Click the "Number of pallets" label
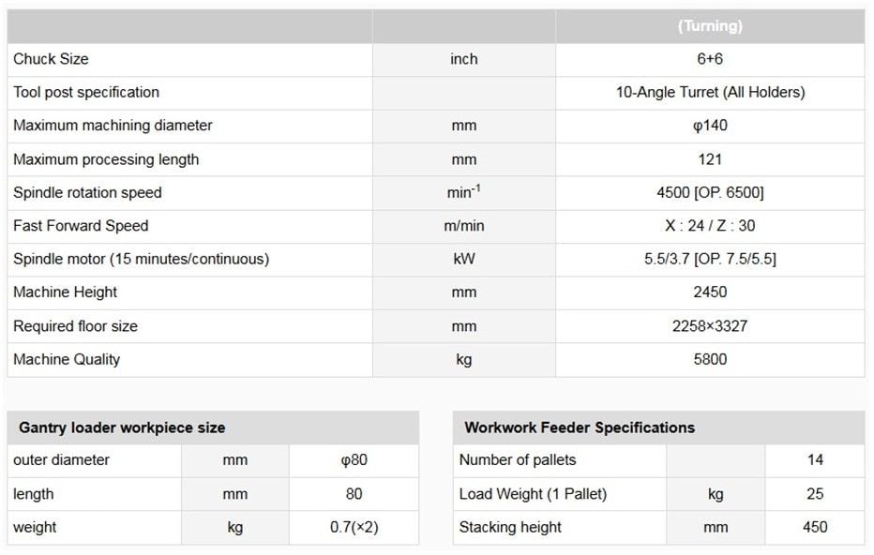Screen dimensions: 874x555 coord(518,460)
